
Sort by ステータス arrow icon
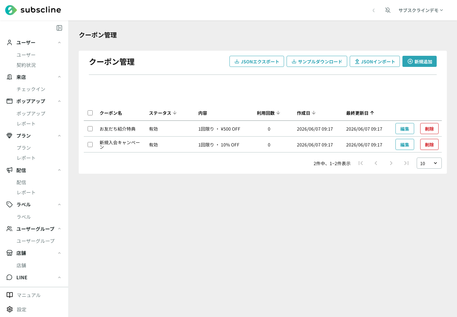[175, 113]
